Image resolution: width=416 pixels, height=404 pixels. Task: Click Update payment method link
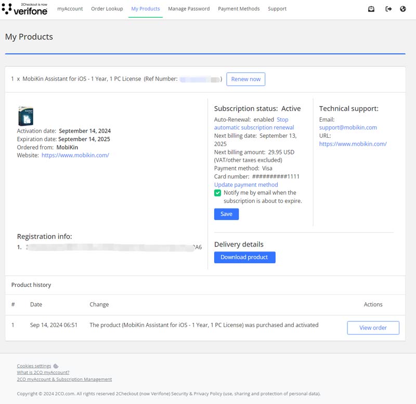coord(246,185)
